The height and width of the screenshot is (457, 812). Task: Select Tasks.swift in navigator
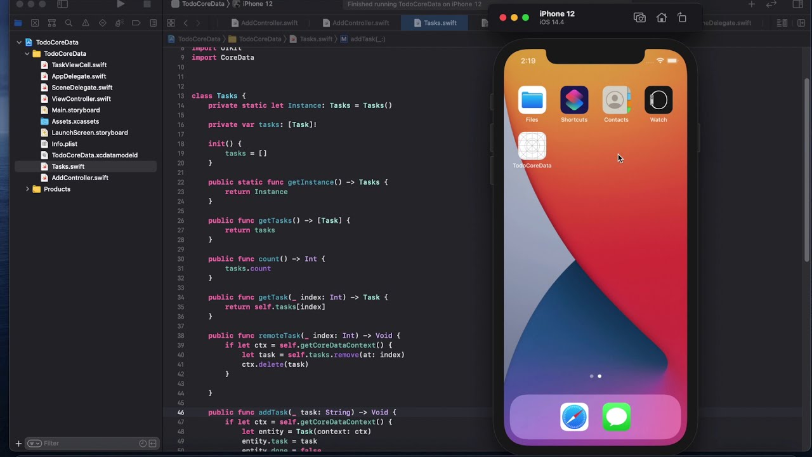[x=68, y=166]
